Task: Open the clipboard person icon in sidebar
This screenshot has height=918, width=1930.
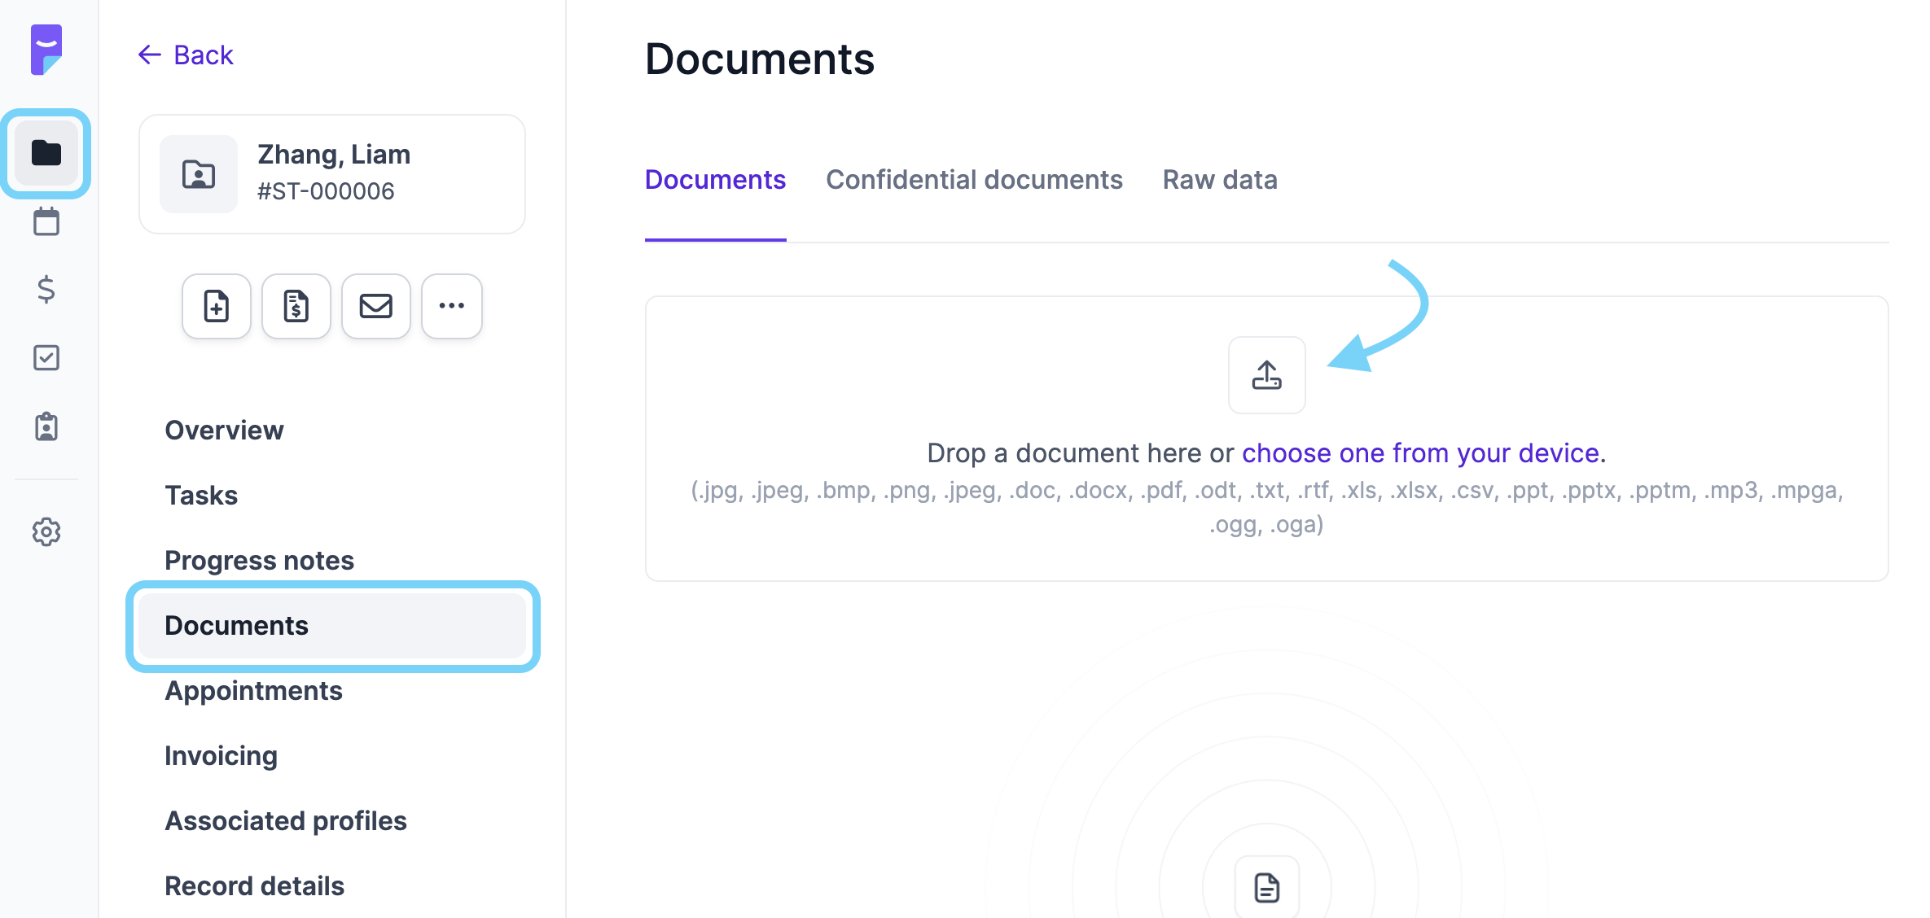Action: 46,426
